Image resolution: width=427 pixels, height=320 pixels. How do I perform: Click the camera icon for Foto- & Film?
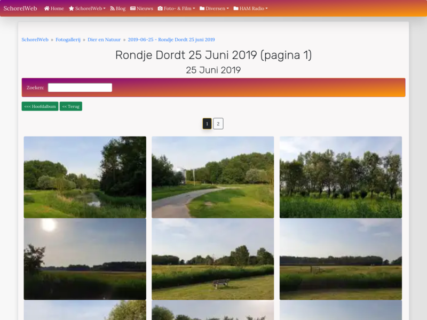pyautogui.click(x=160, y=9)
